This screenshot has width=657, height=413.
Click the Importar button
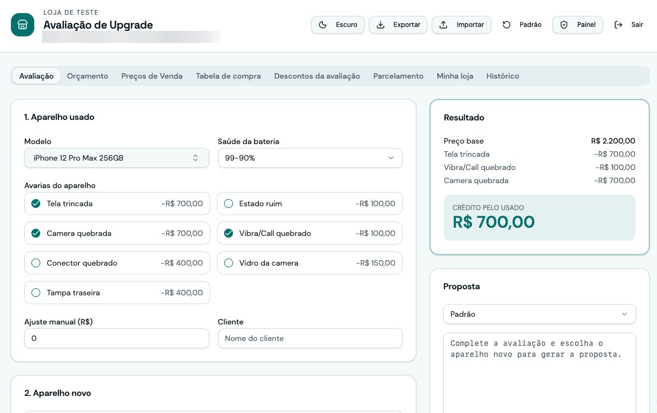pyautogui.click(x=461, y=25)
